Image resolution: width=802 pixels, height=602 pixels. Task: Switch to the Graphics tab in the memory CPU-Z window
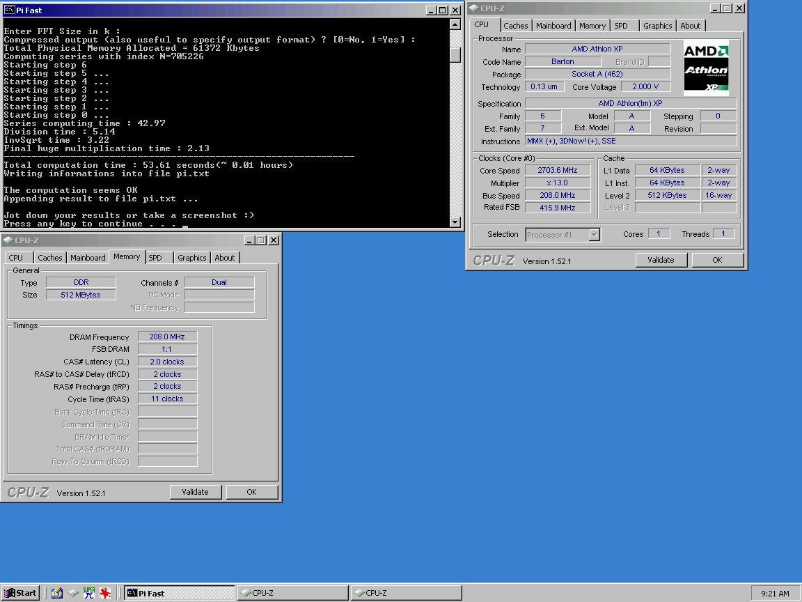tap(192, 258)
